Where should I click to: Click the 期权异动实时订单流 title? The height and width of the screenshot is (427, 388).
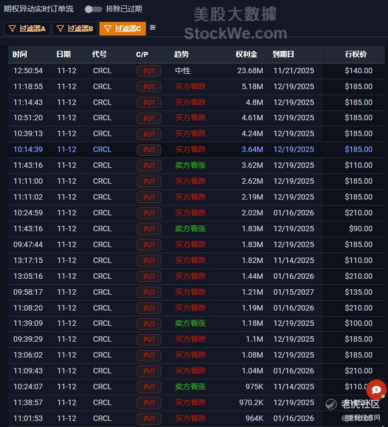click(x=39, y=9)
